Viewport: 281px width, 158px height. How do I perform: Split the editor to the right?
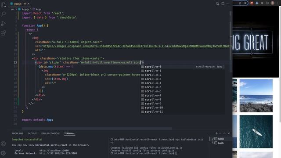(x=223, y=4)
